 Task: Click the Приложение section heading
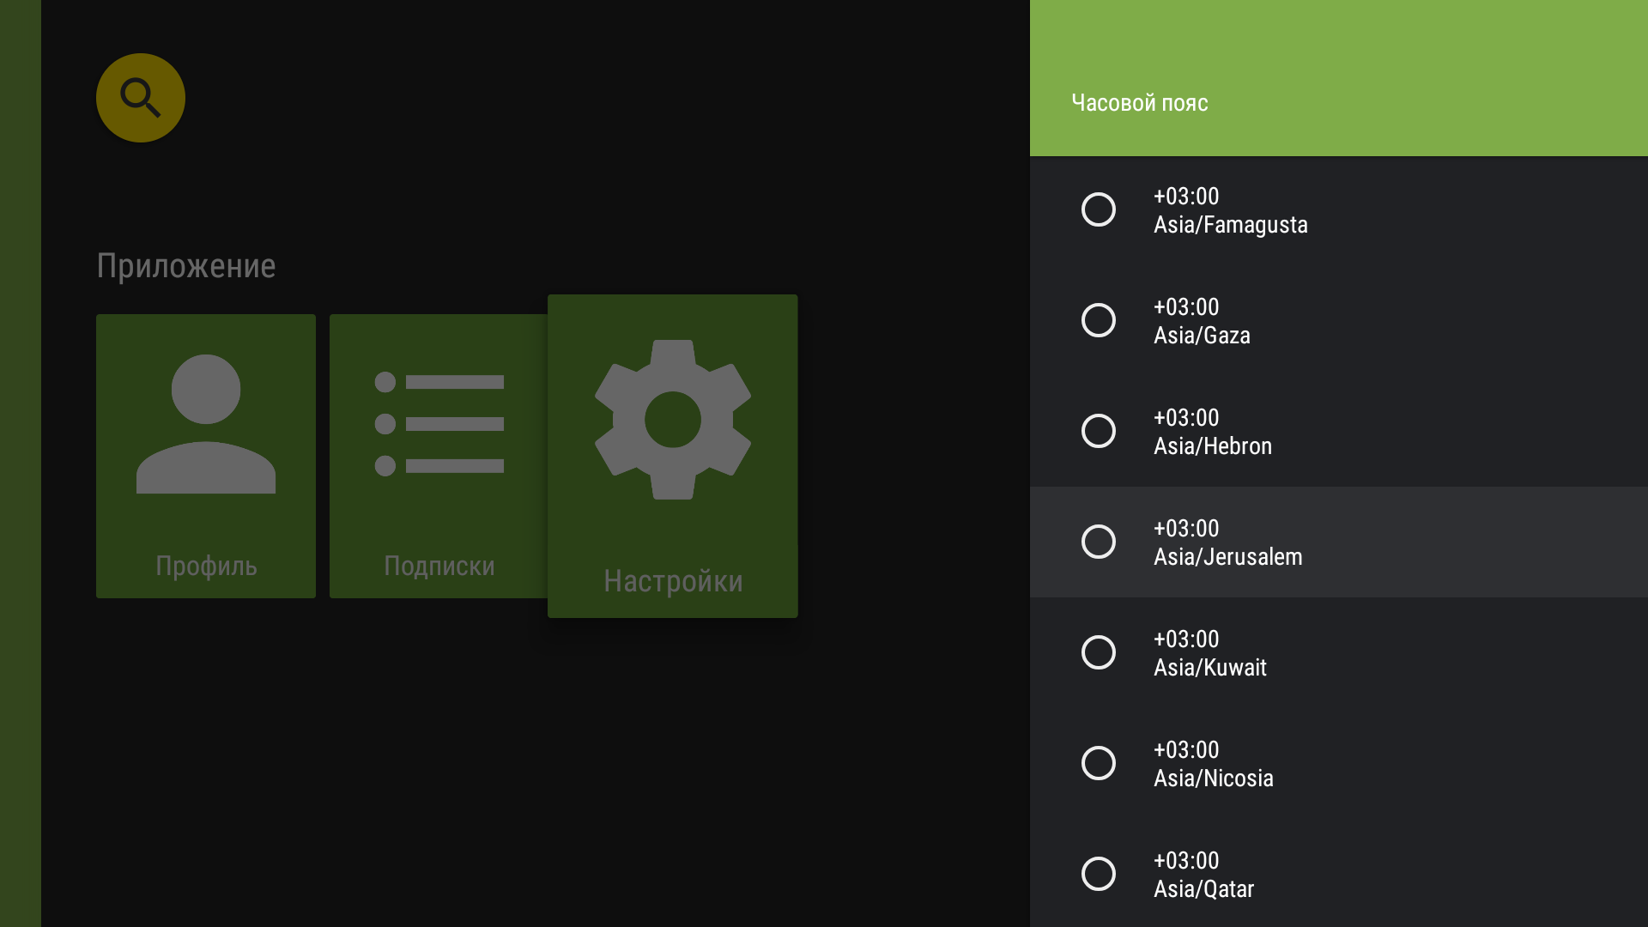[x=186, y=266]
